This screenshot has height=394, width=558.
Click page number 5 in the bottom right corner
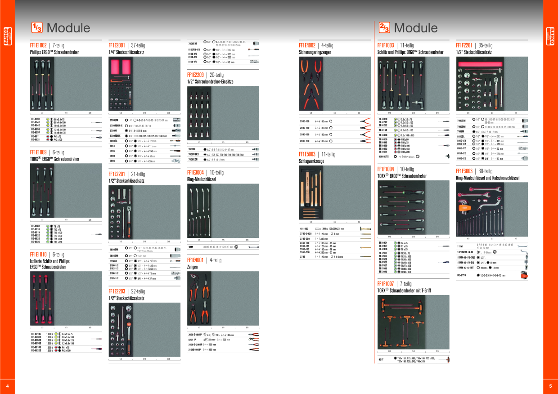point(550,386)
